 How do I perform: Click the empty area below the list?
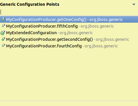(x=69, y=75)
